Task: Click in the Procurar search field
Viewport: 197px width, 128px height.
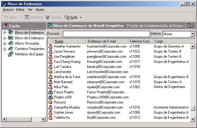Action: (106, 34)
